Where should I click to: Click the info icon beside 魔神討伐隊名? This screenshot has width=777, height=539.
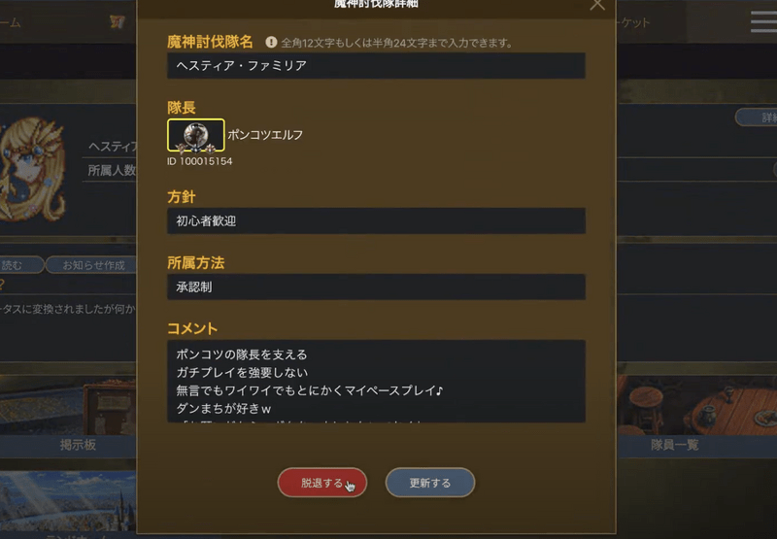pos(271,43)
